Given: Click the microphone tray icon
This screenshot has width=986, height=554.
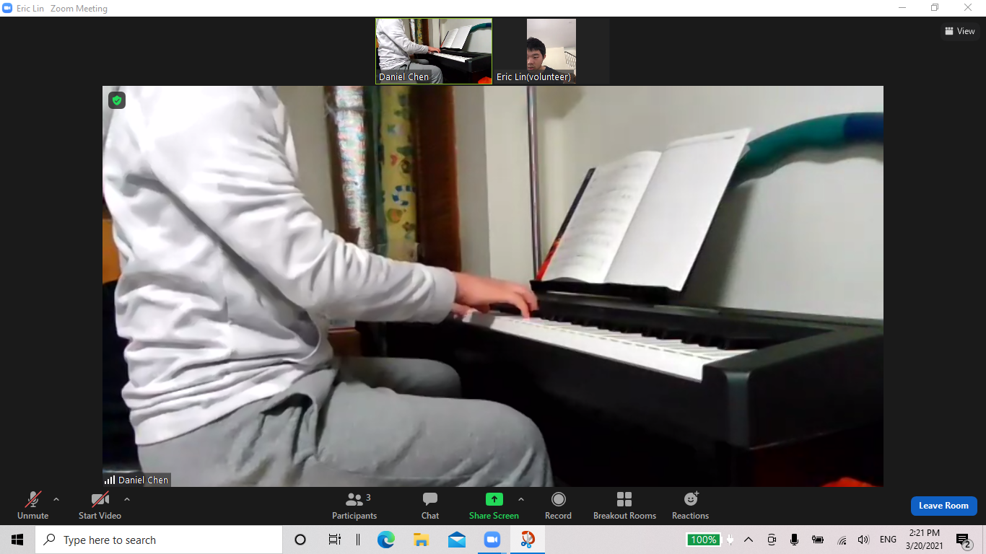Looking at the screenshot, I should pyautogui.click(x=794, y=540).
